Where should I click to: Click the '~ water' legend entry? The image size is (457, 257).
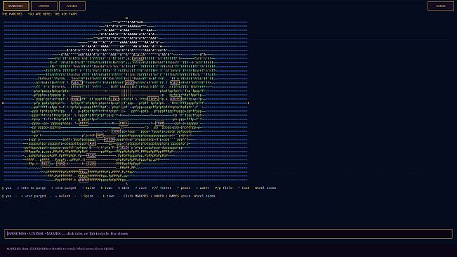pos(203,188)
